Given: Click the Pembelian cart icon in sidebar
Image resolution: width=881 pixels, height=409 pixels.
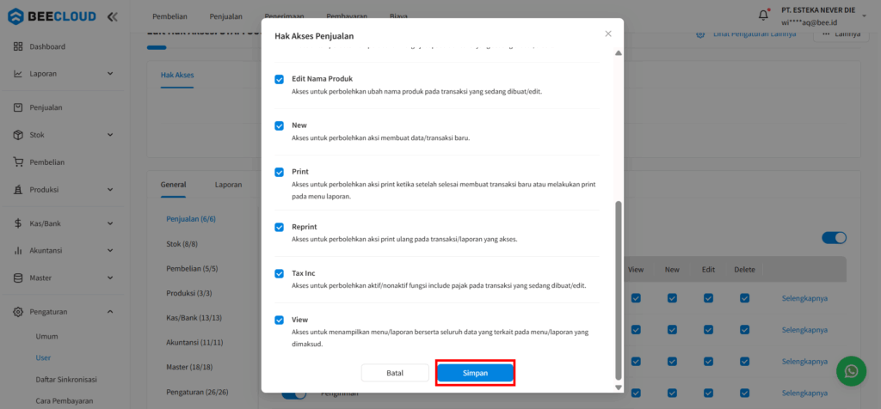Looking at the screenshot, I should [x=19, y=162].
